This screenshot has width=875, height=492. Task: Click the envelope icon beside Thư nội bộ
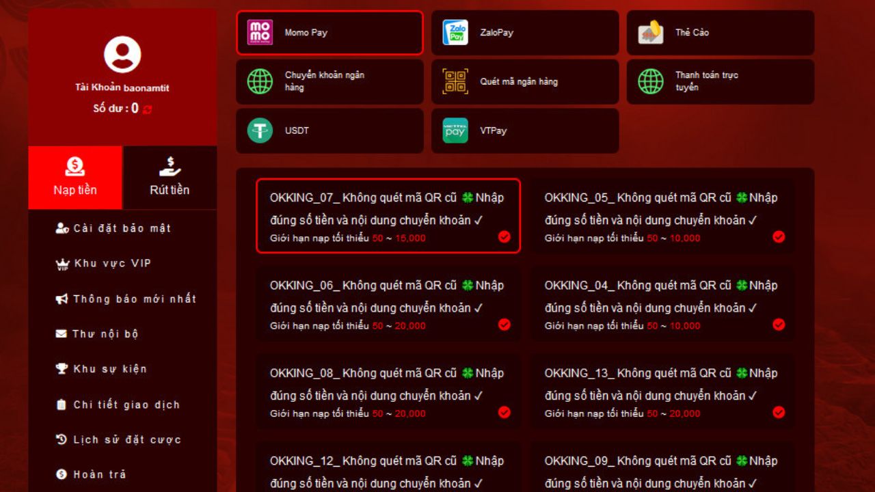61,334
